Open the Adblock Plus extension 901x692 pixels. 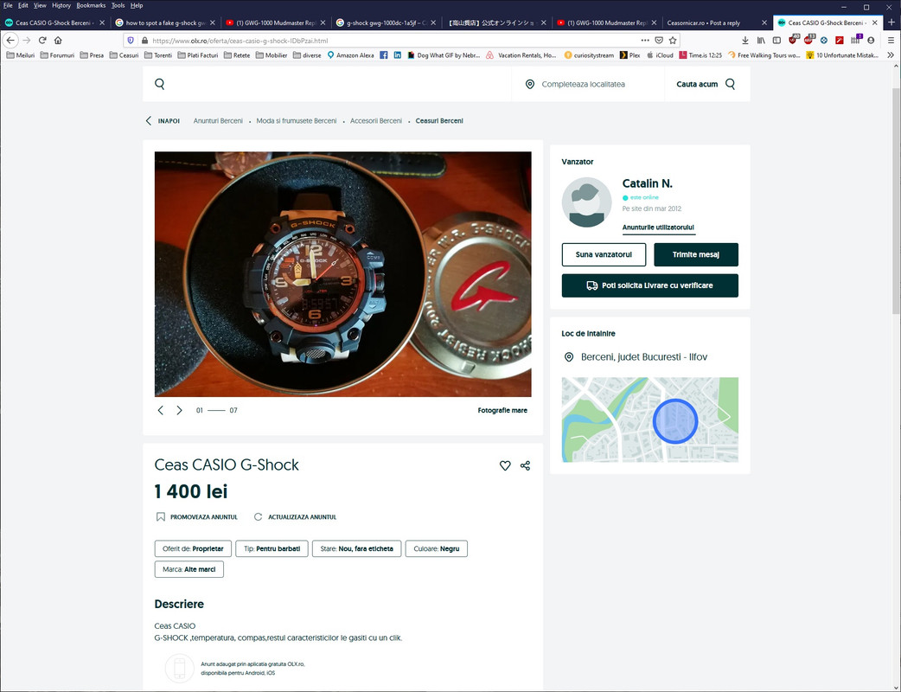point(808,40)
